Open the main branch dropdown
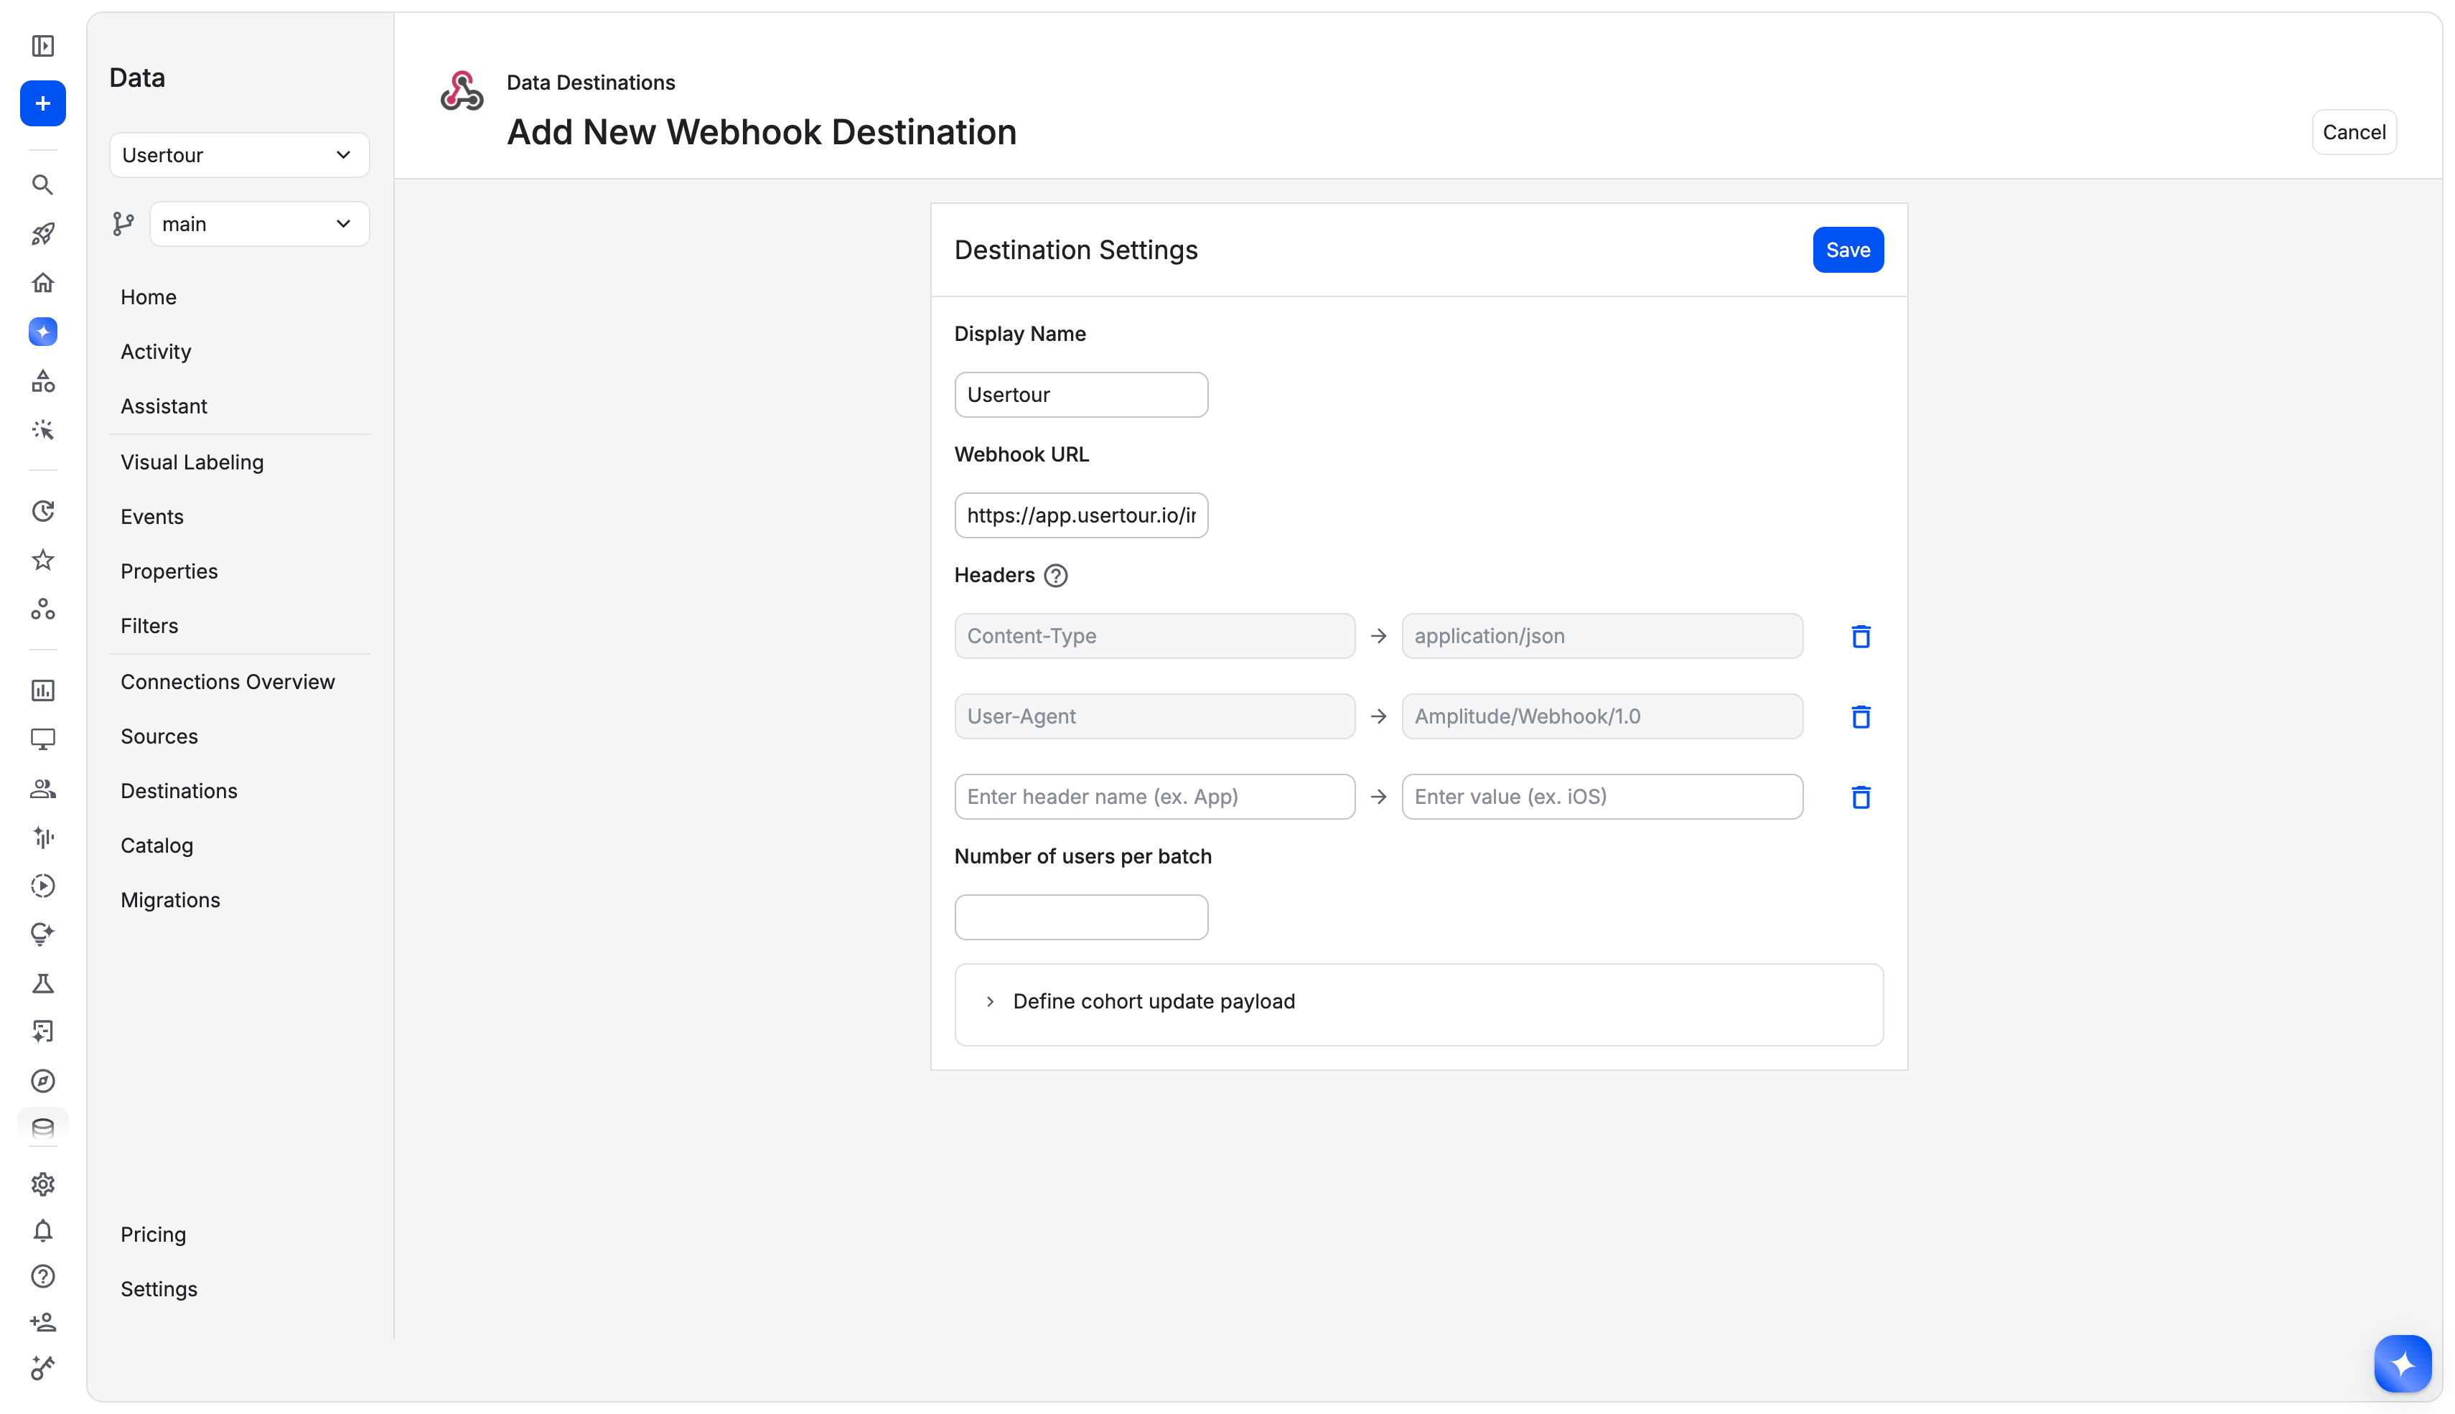The image size is (2455, 1414). click(259, 225)
